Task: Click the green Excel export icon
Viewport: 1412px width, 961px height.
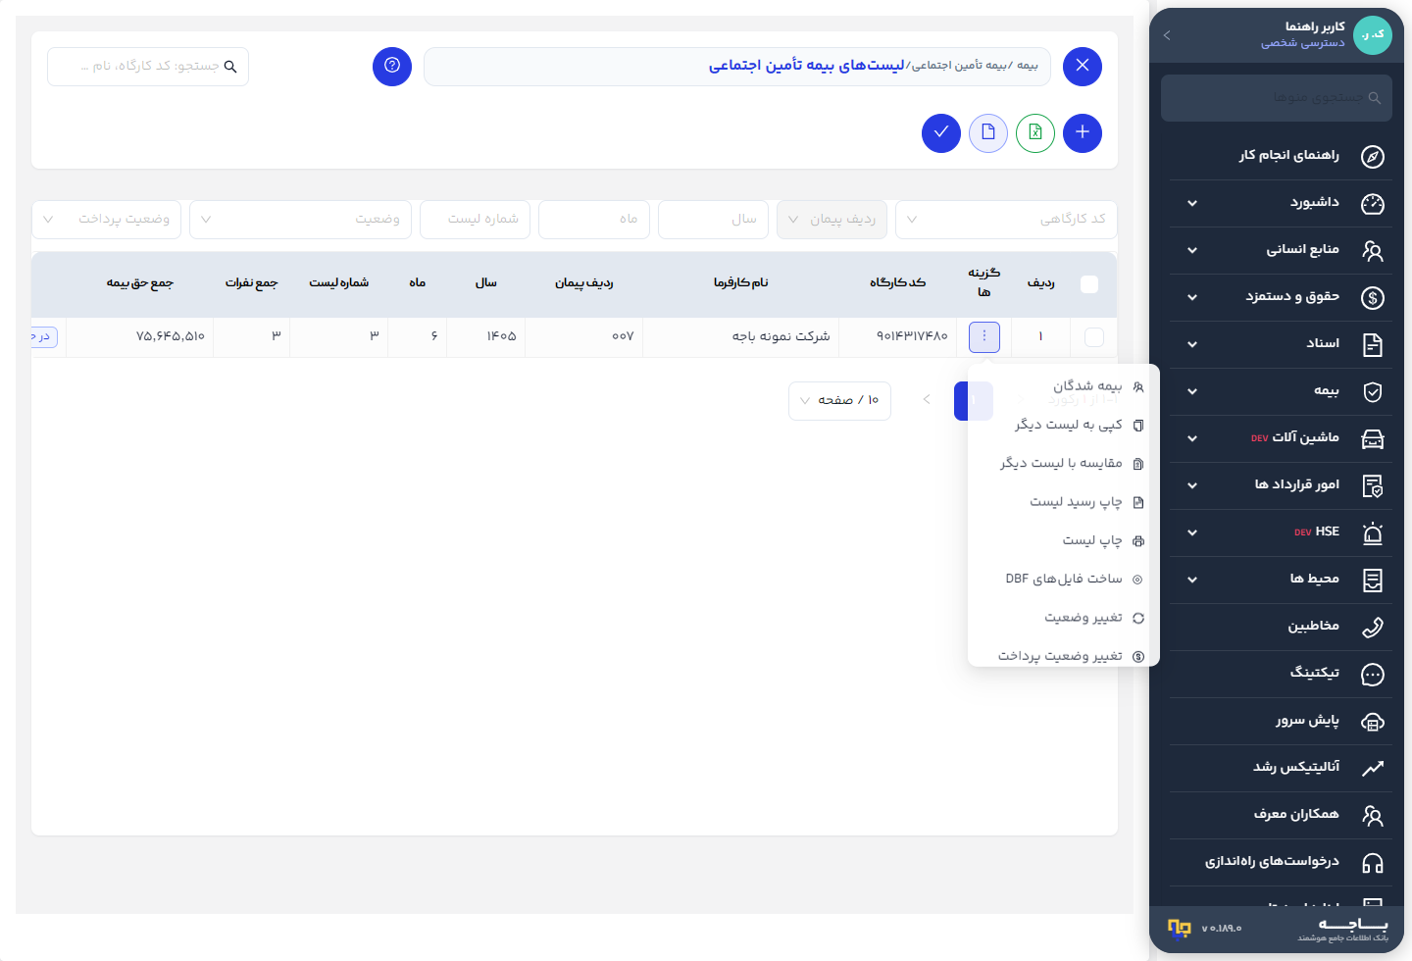Action: pos(1035,133)
